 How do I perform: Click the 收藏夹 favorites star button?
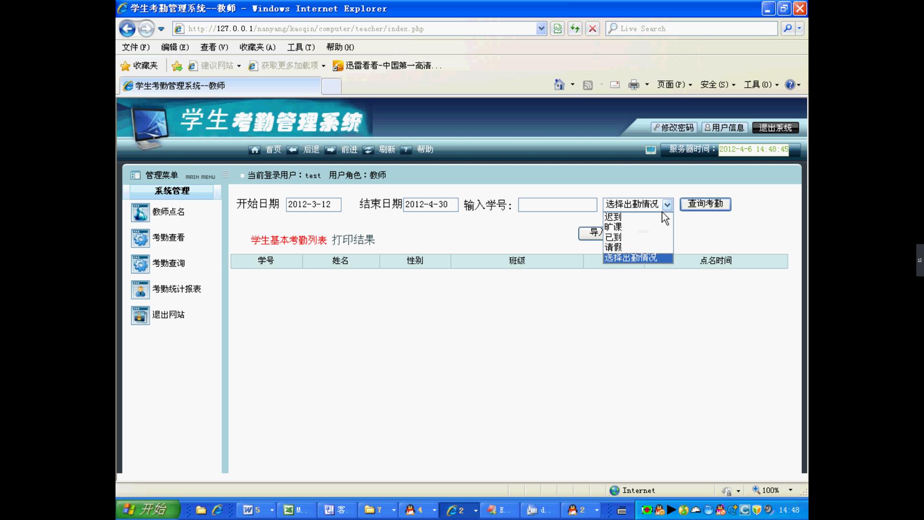(139, 66)
